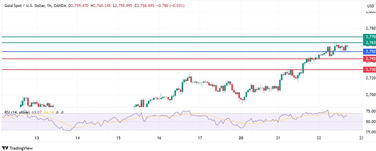Click the 75.00 level on RSI scale
376x151 pixels.
[x=370, y=111]
